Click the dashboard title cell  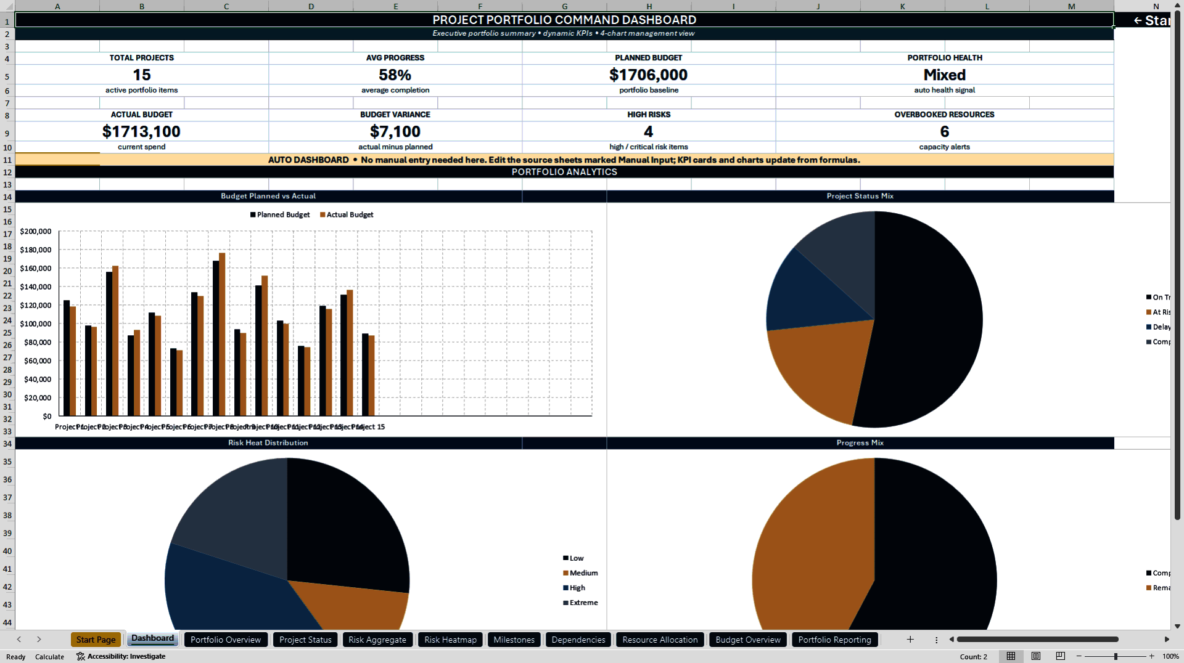click(564, 20)
